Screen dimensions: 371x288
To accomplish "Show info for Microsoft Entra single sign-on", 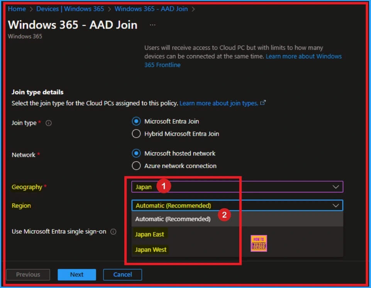I will pos(114,232).
